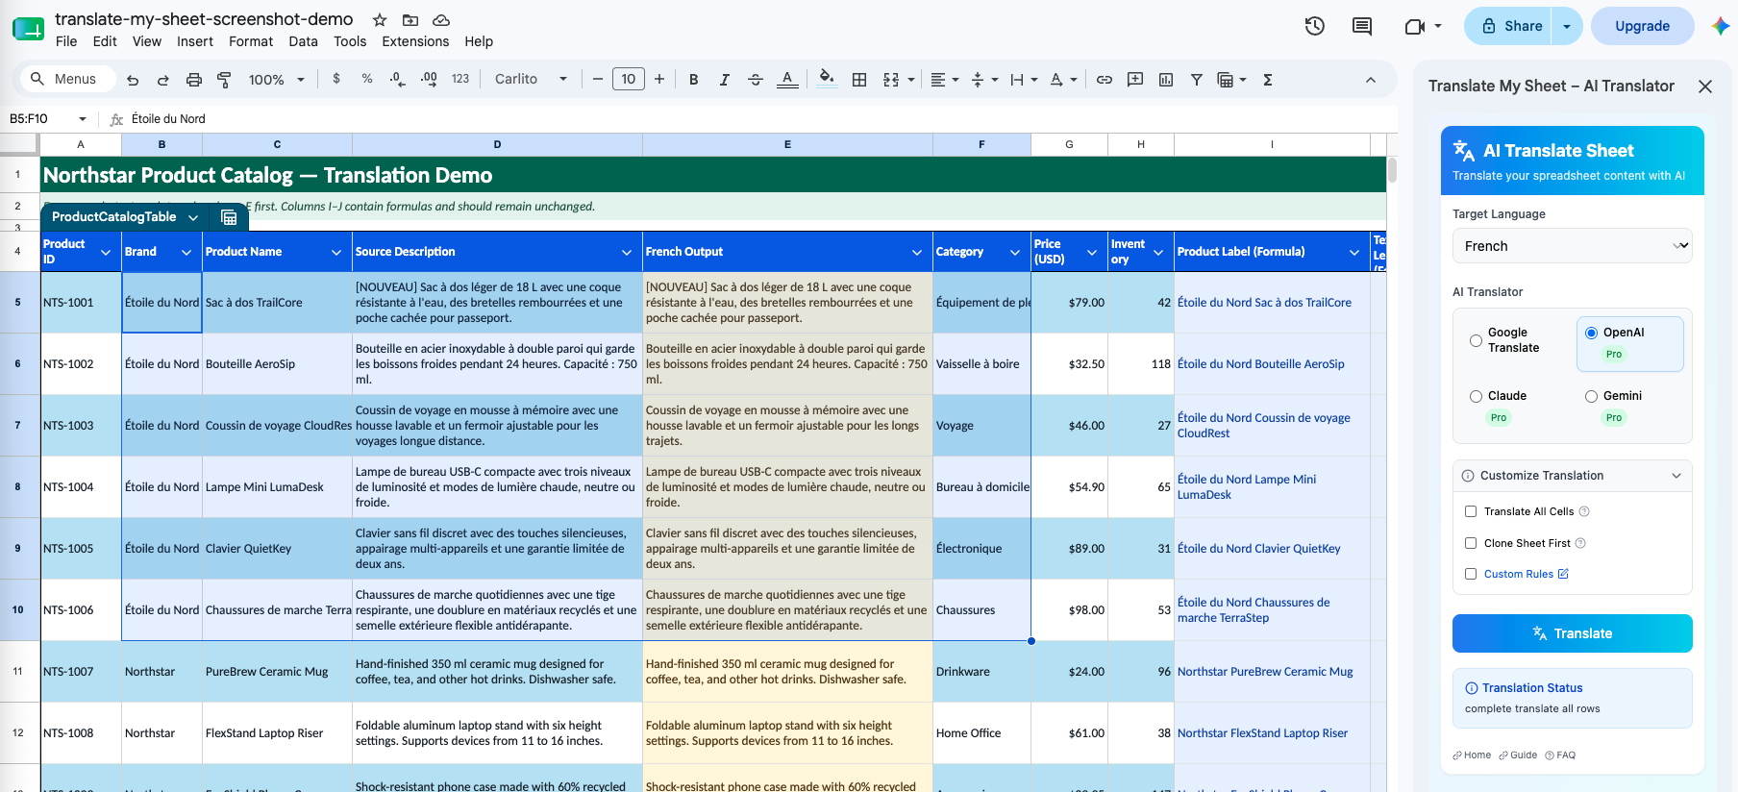Star the document title
The height and width of the screenshot is (792, 1738).
click(380, 20)
